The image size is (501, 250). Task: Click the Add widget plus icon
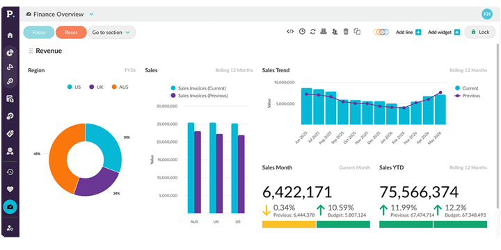tap(457, 32)
